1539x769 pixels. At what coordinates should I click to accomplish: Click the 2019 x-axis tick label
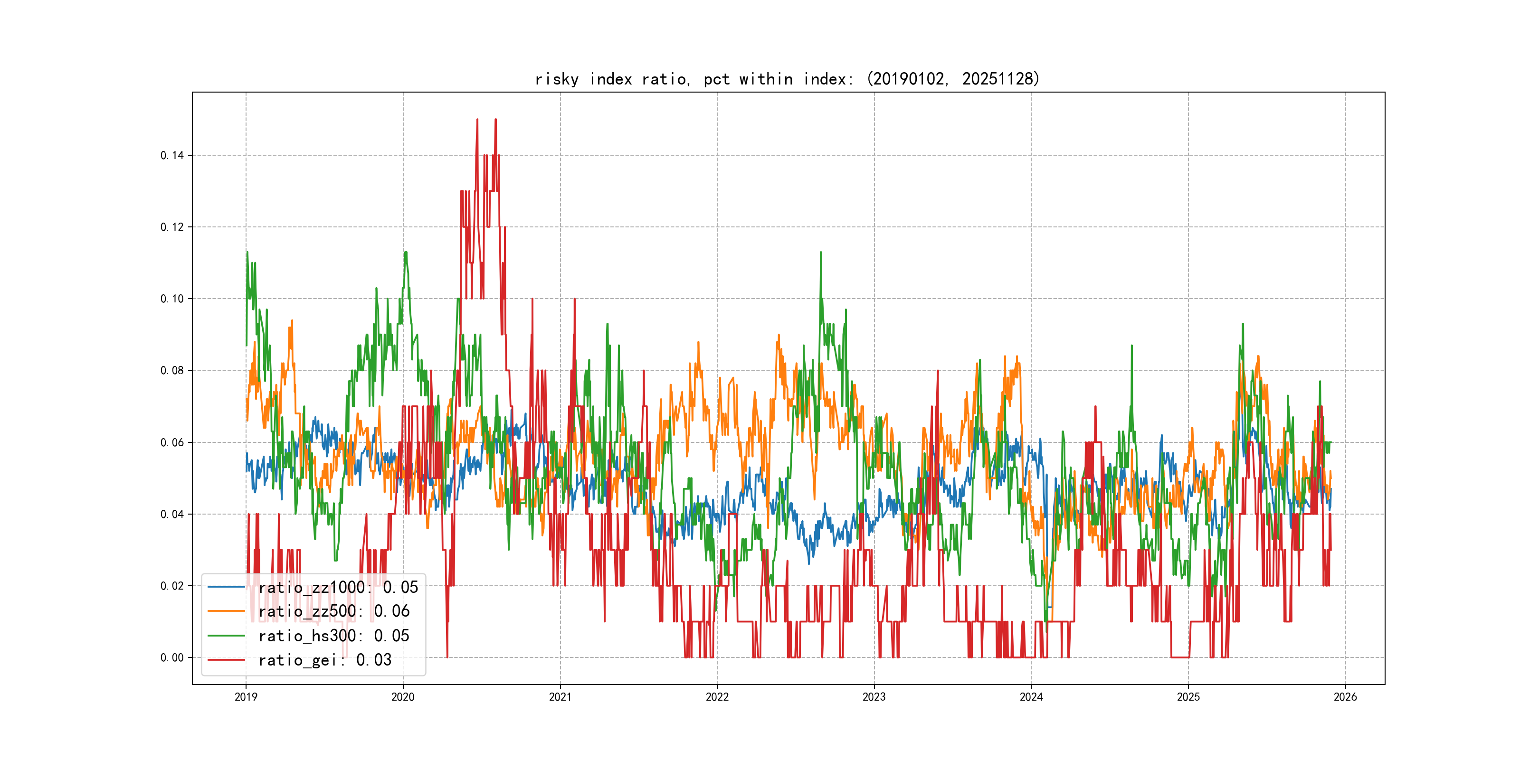point(246,697)
